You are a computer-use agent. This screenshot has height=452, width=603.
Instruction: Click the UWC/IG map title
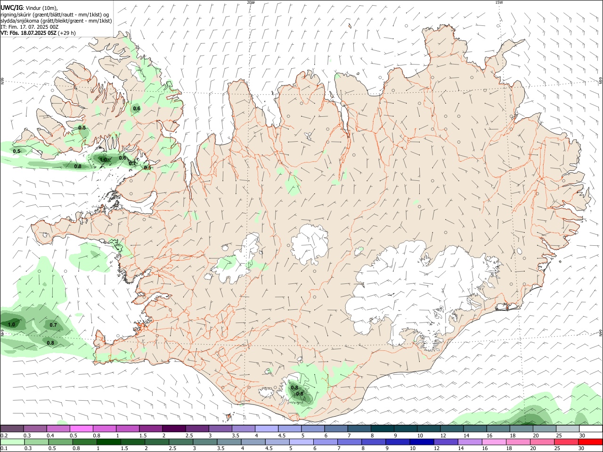point(11,8)
